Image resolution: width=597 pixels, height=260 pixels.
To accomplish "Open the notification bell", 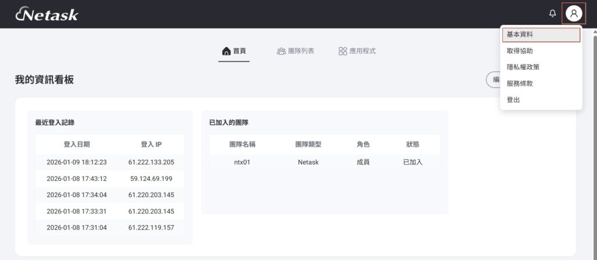I will [553, 13].
